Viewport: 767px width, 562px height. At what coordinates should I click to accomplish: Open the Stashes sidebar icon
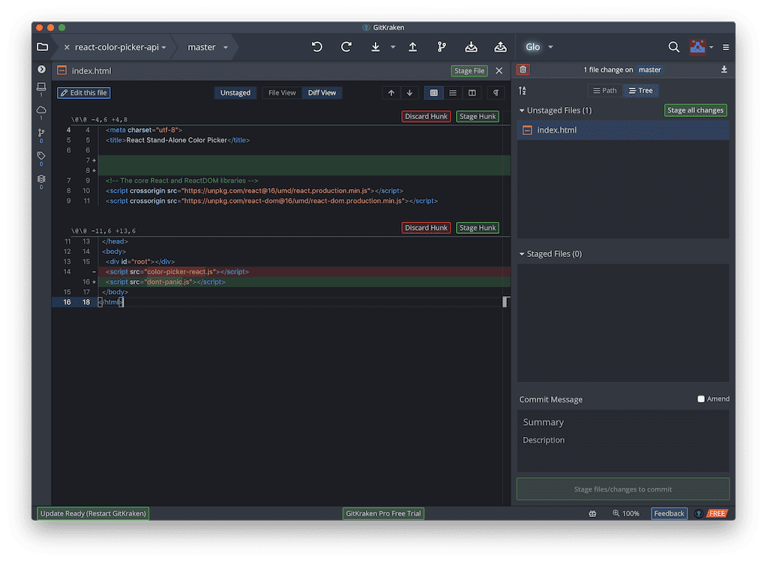tap(41, 181)
